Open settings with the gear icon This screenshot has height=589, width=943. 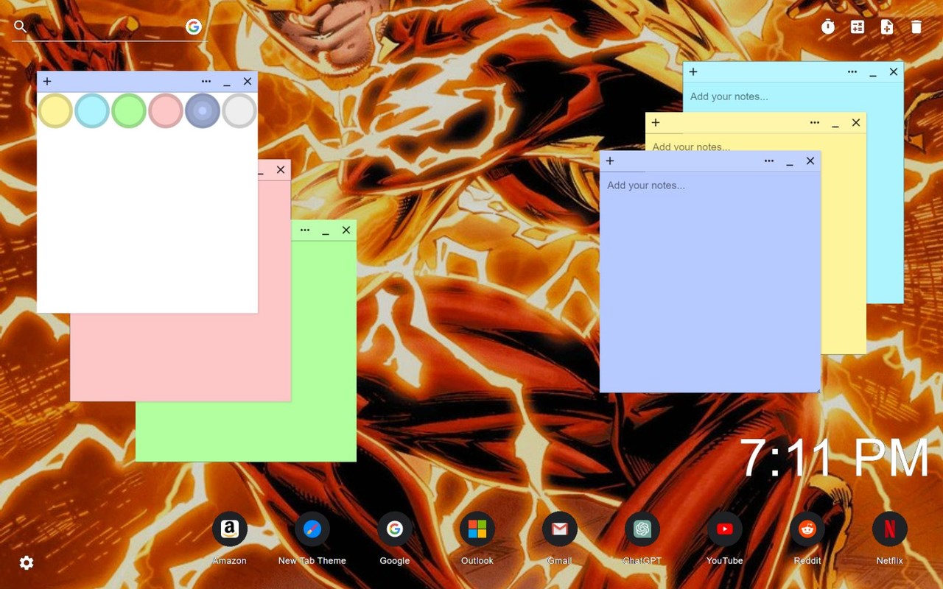click(x=27, y=563)
